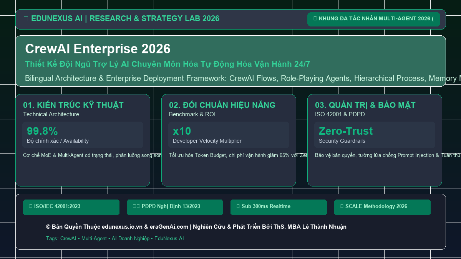Click the ISO/IEC 42001:2023 badge
This screenshot has height=259, width=461.
(71, 207)
